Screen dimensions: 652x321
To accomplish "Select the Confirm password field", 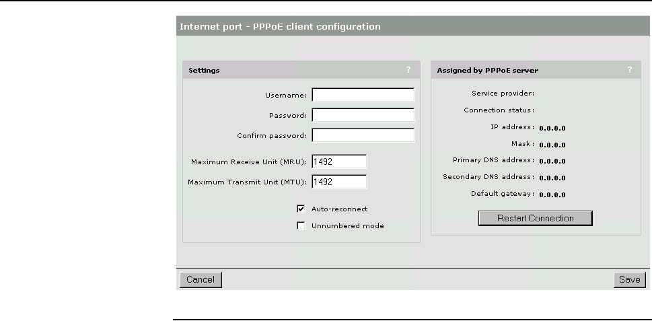I will click(363, 135).
